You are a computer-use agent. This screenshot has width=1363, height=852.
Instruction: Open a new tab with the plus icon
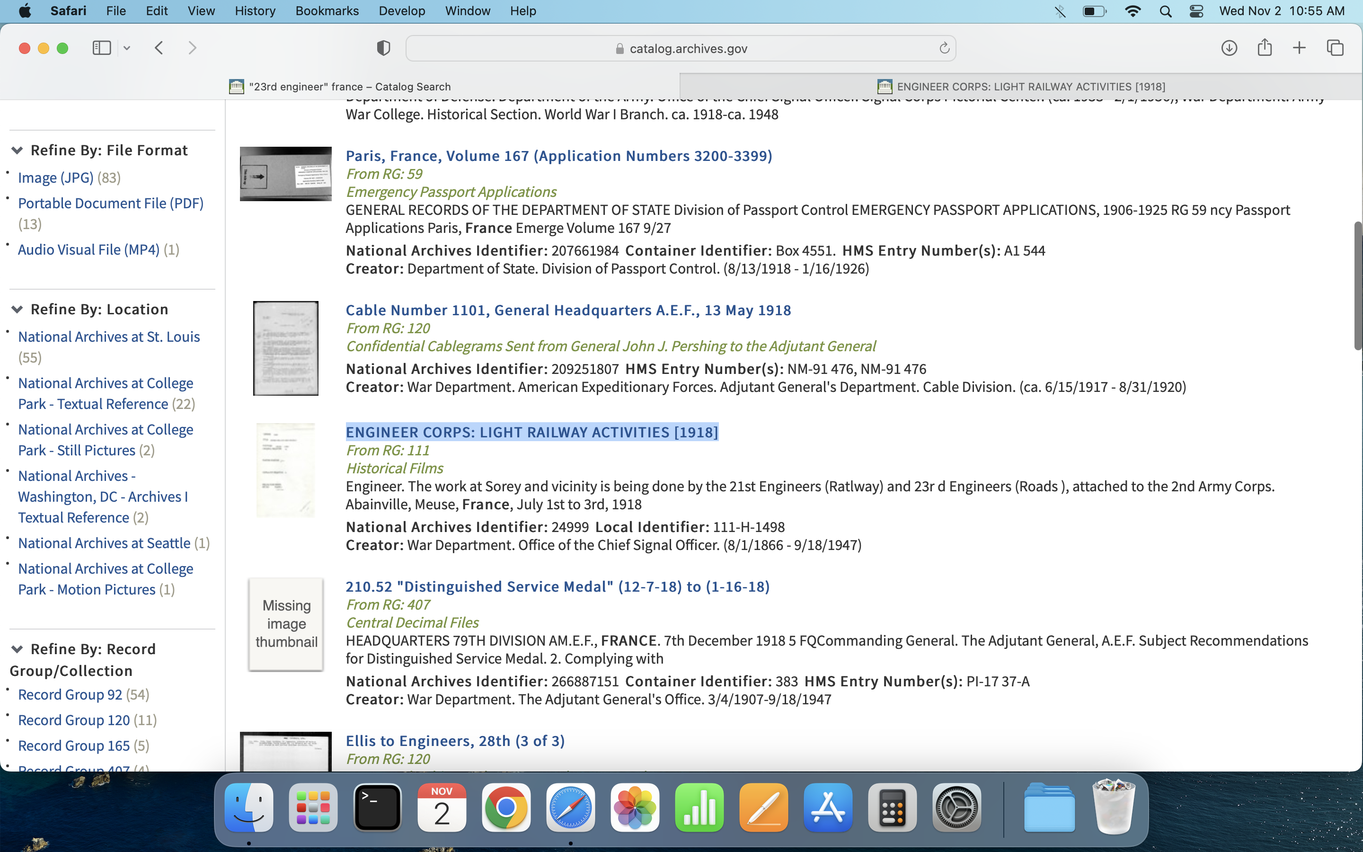[1300, 48]
